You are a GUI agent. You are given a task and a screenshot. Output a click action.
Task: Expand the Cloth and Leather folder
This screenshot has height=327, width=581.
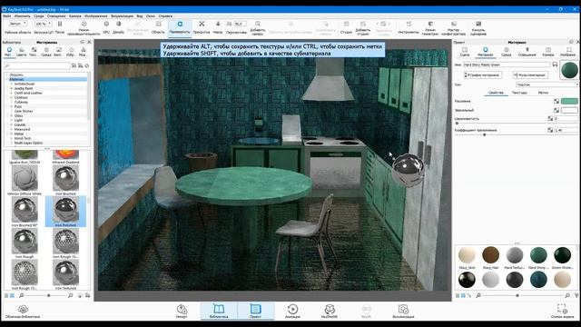pos(11,93)
